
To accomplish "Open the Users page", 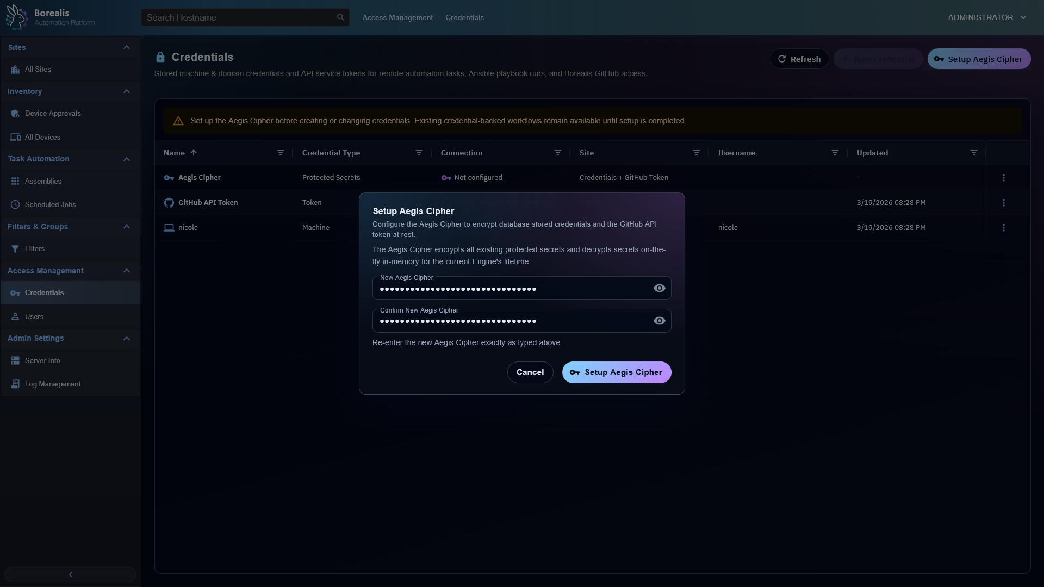I will (70, 317).
